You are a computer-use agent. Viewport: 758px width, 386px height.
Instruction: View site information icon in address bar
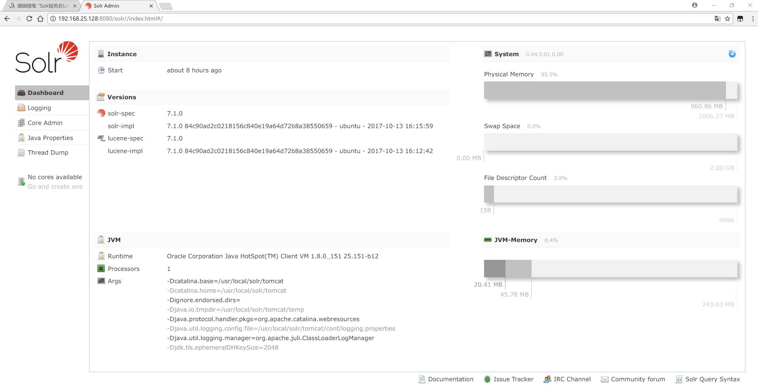(x=53, y=19)
